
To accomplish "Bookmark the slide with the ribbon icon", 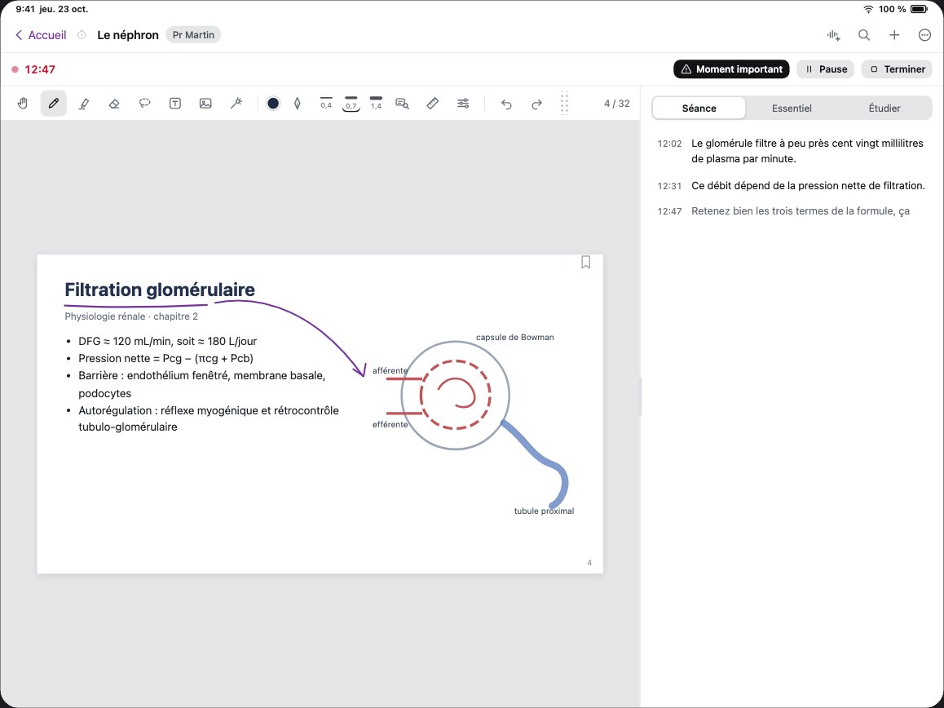I will pyautogui.click(x=586, y=262).
